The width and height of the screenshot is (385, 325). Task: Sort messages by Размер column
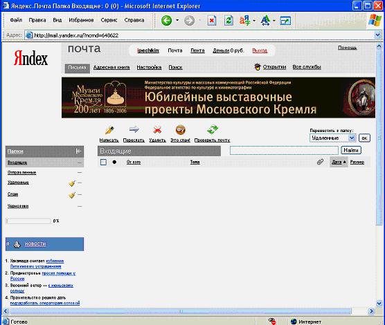tap(357, 162)
